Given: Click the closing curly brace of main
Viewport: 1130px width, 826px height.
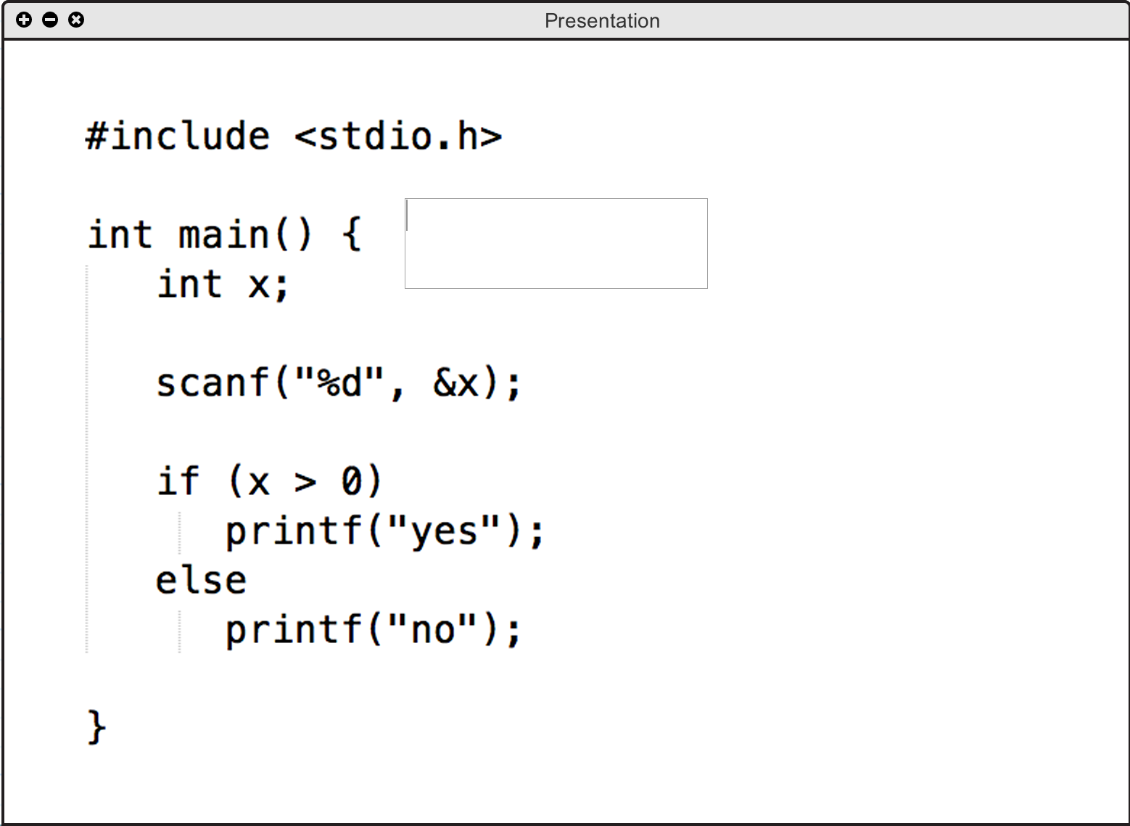Looking at the screenshot, I should point(96,727).
